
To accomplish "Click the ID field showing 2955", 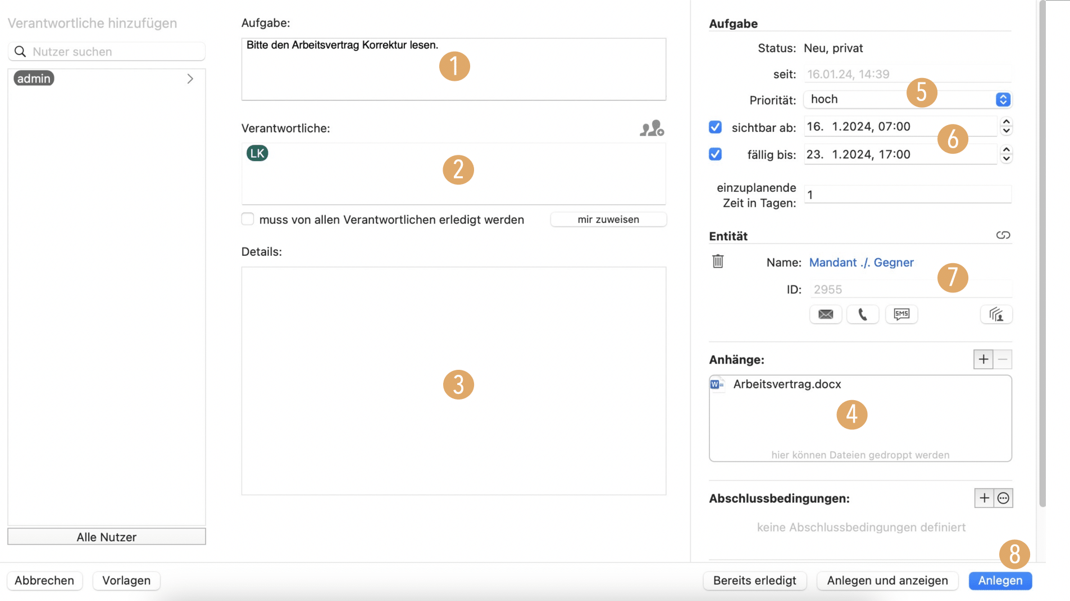I will click(x=910, y=289).
